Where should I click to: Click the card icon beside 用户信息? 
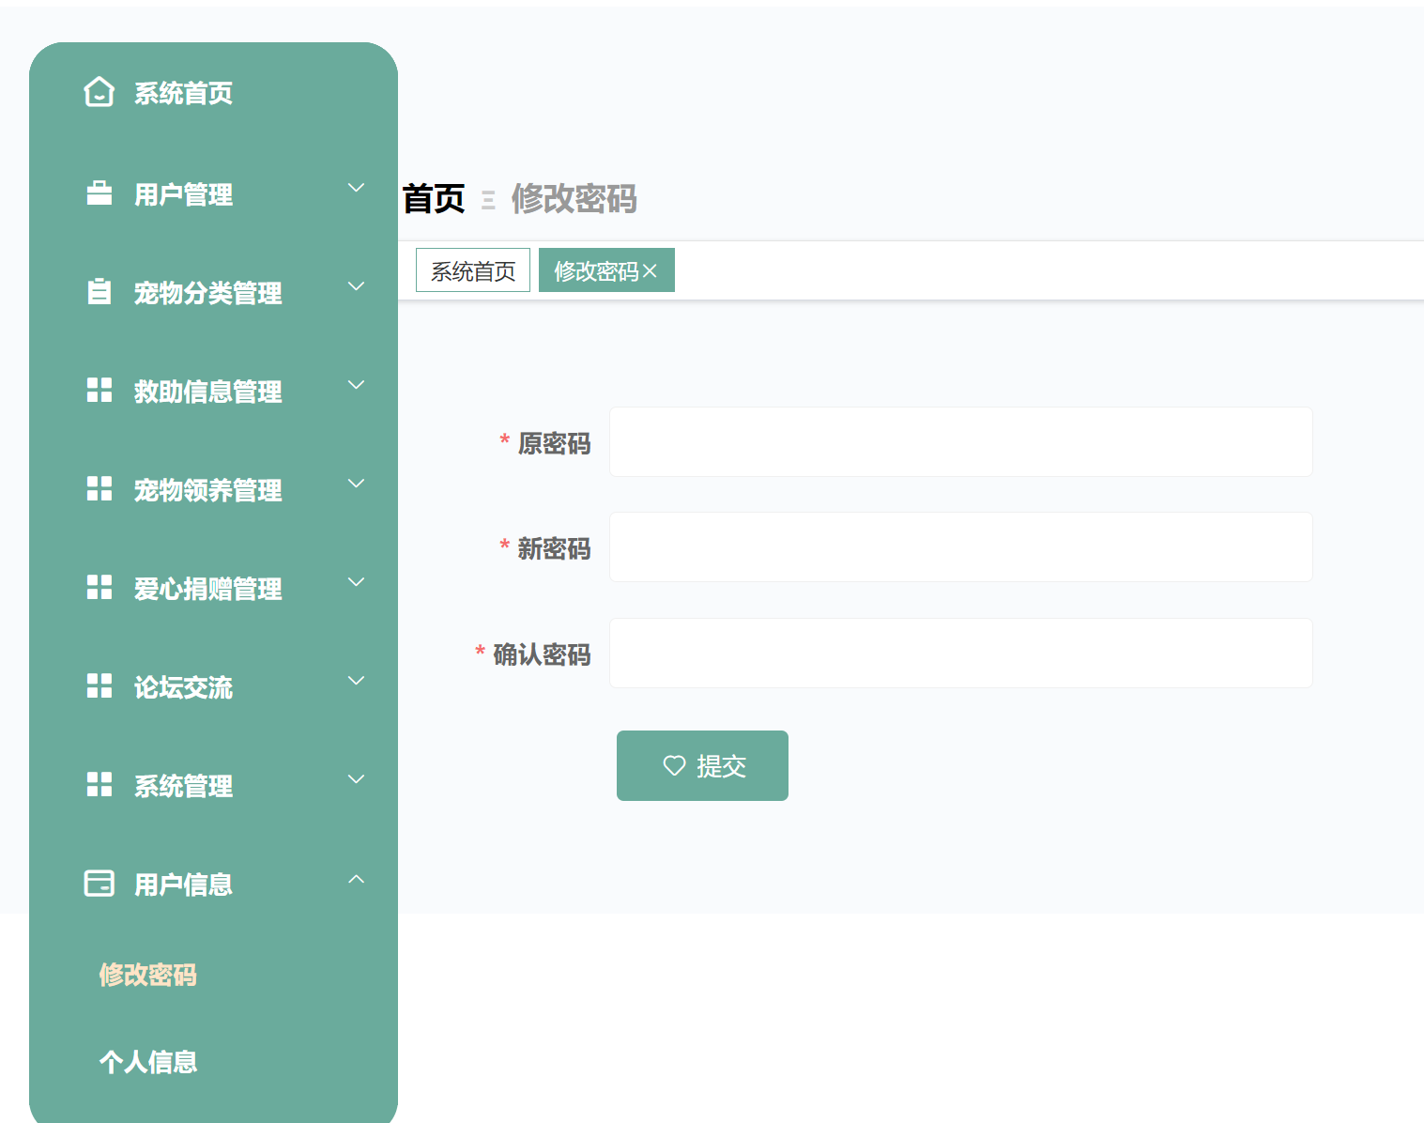(x=99, y=884)
